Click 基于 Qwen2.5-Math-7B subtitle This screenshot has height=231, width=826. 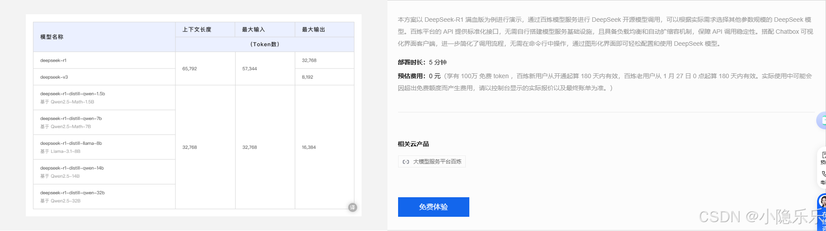tap(65, 127)
